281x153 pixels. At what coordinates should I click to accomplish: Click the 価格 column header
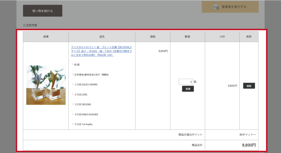(x=153, y=37)
